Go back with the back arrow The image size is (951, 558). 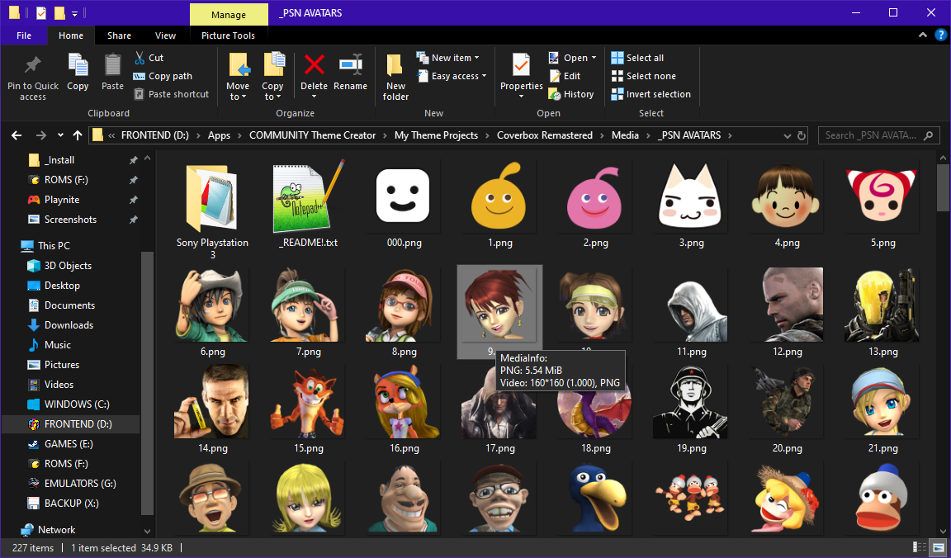tap(17, 135)
